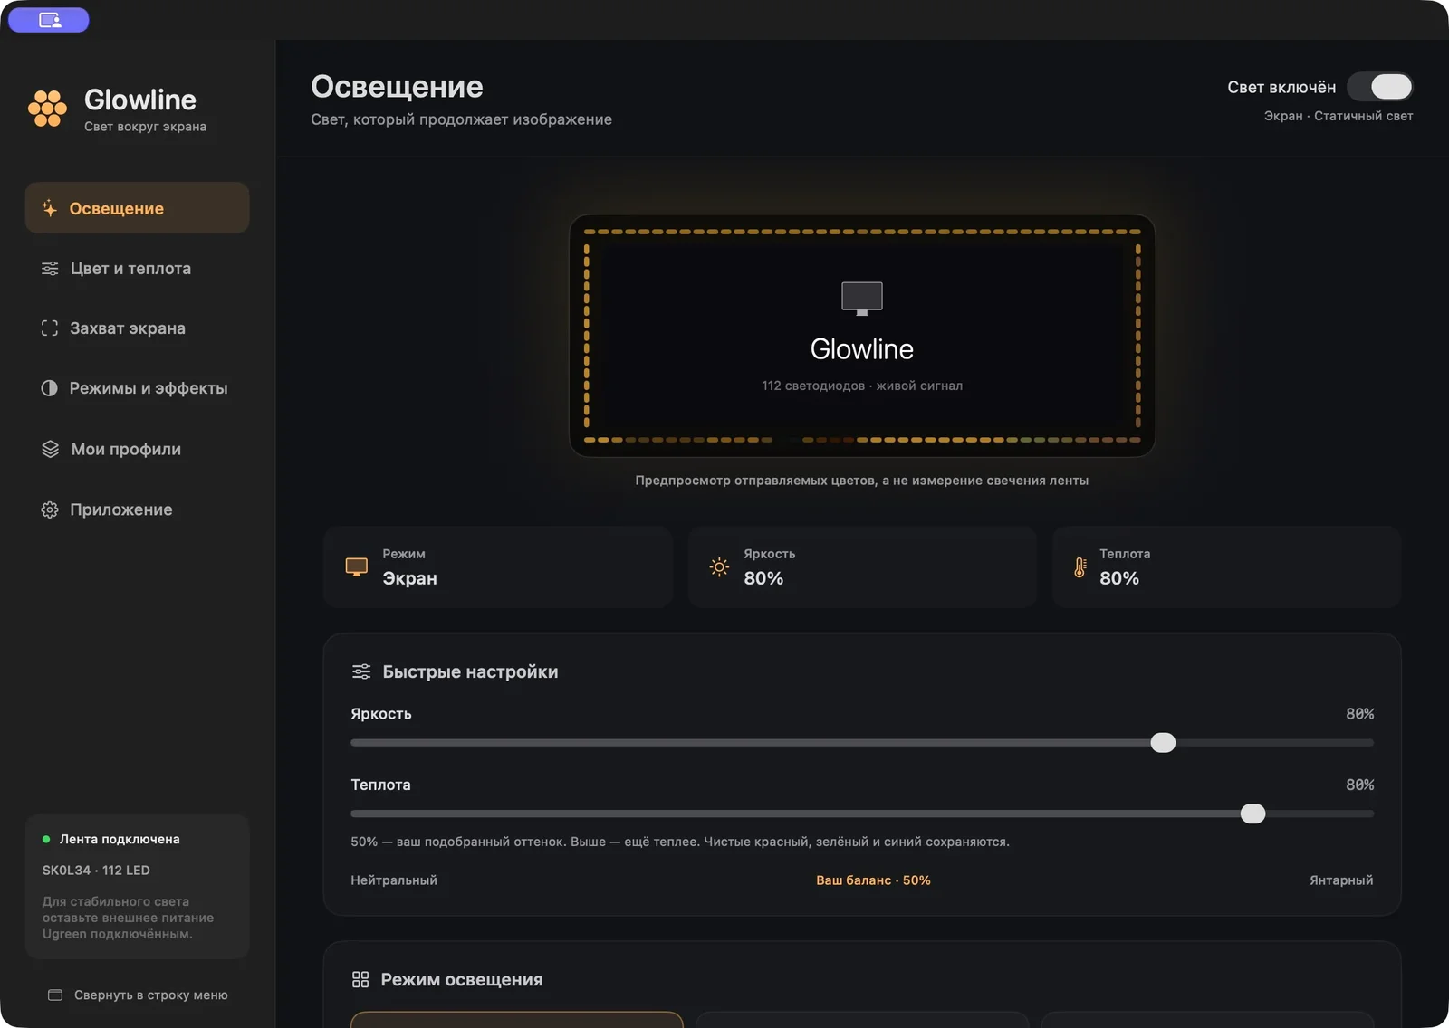Toggle the Свет включён switch

[1379, 87]
